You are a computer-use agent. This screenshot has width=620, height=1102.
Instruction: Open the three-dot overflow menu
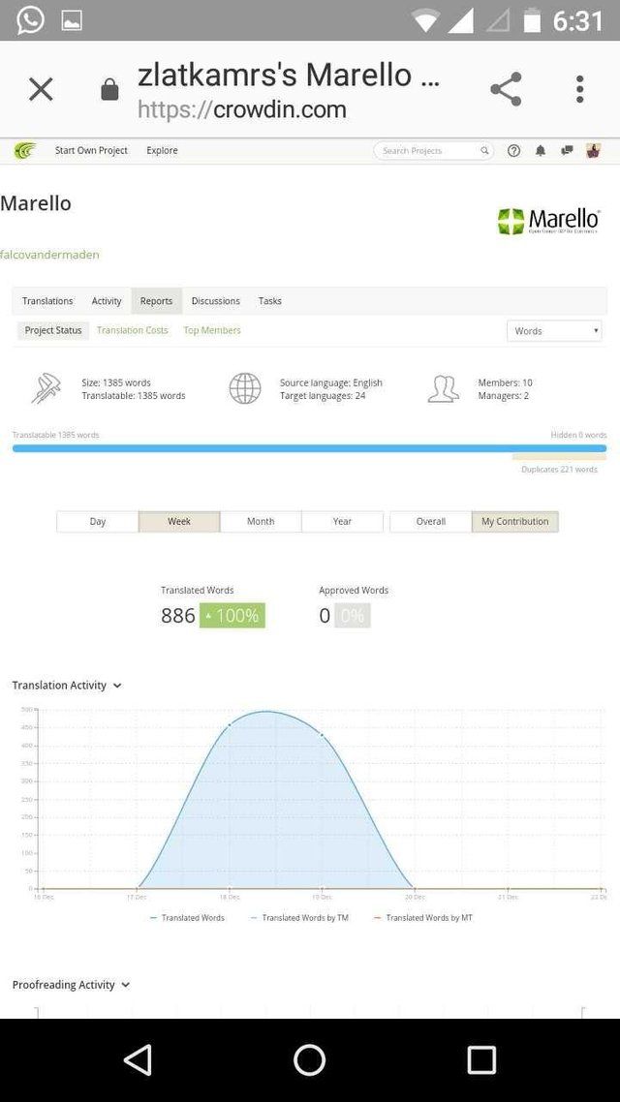pos(579,89)
